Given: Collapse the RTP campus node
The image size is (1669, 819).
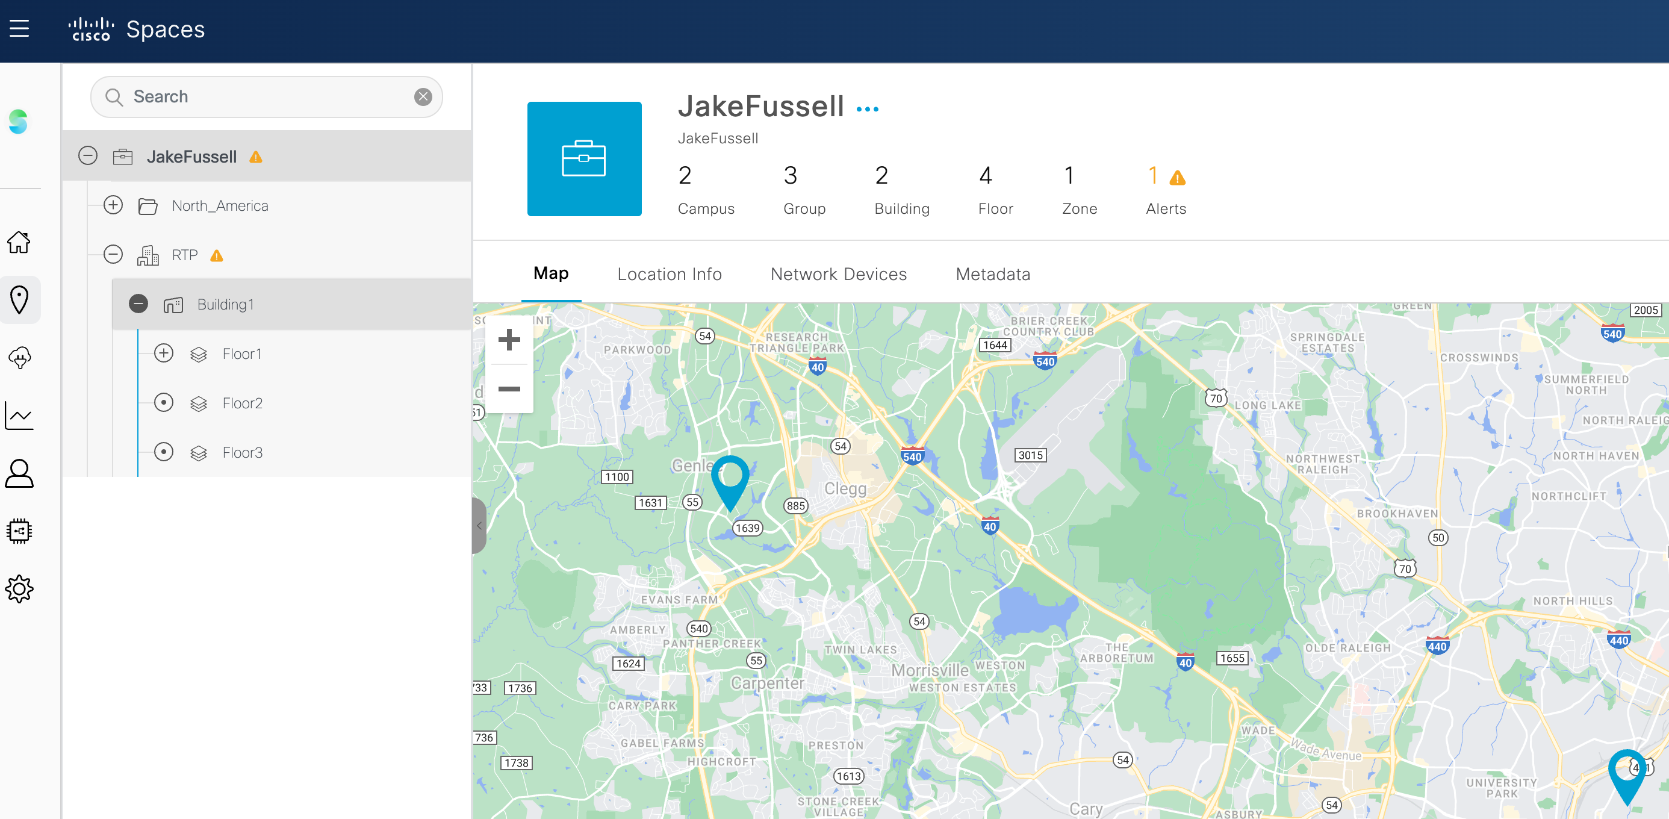Looking at the screenshot, I should pos(113,255).
